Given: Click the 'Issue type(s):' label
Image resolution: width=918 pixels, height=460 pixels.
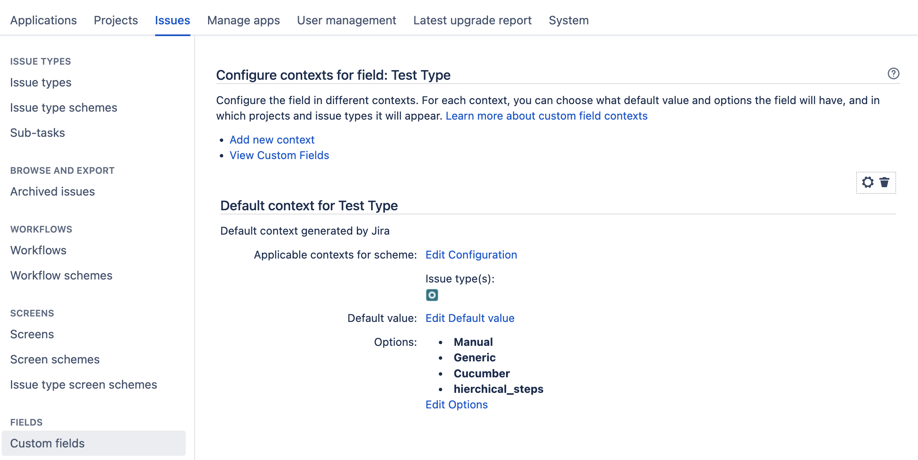Looking at the screenshot, I should click(x=460, y=279).
